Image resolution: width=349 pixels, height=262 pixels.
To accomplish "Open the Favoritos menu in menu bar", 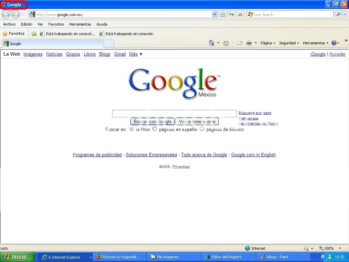I will 56,24.
